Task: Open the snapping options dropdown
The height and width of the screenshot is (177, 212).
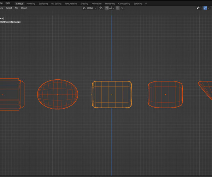Action: point(112,8)
